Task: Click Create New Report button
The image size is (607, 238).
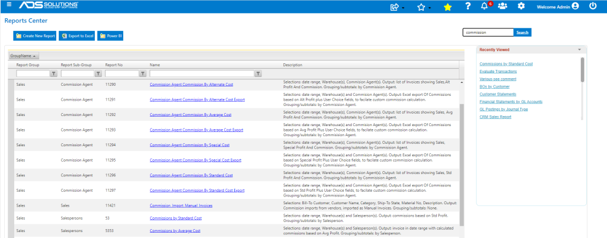Action: [x=35, y=36]
